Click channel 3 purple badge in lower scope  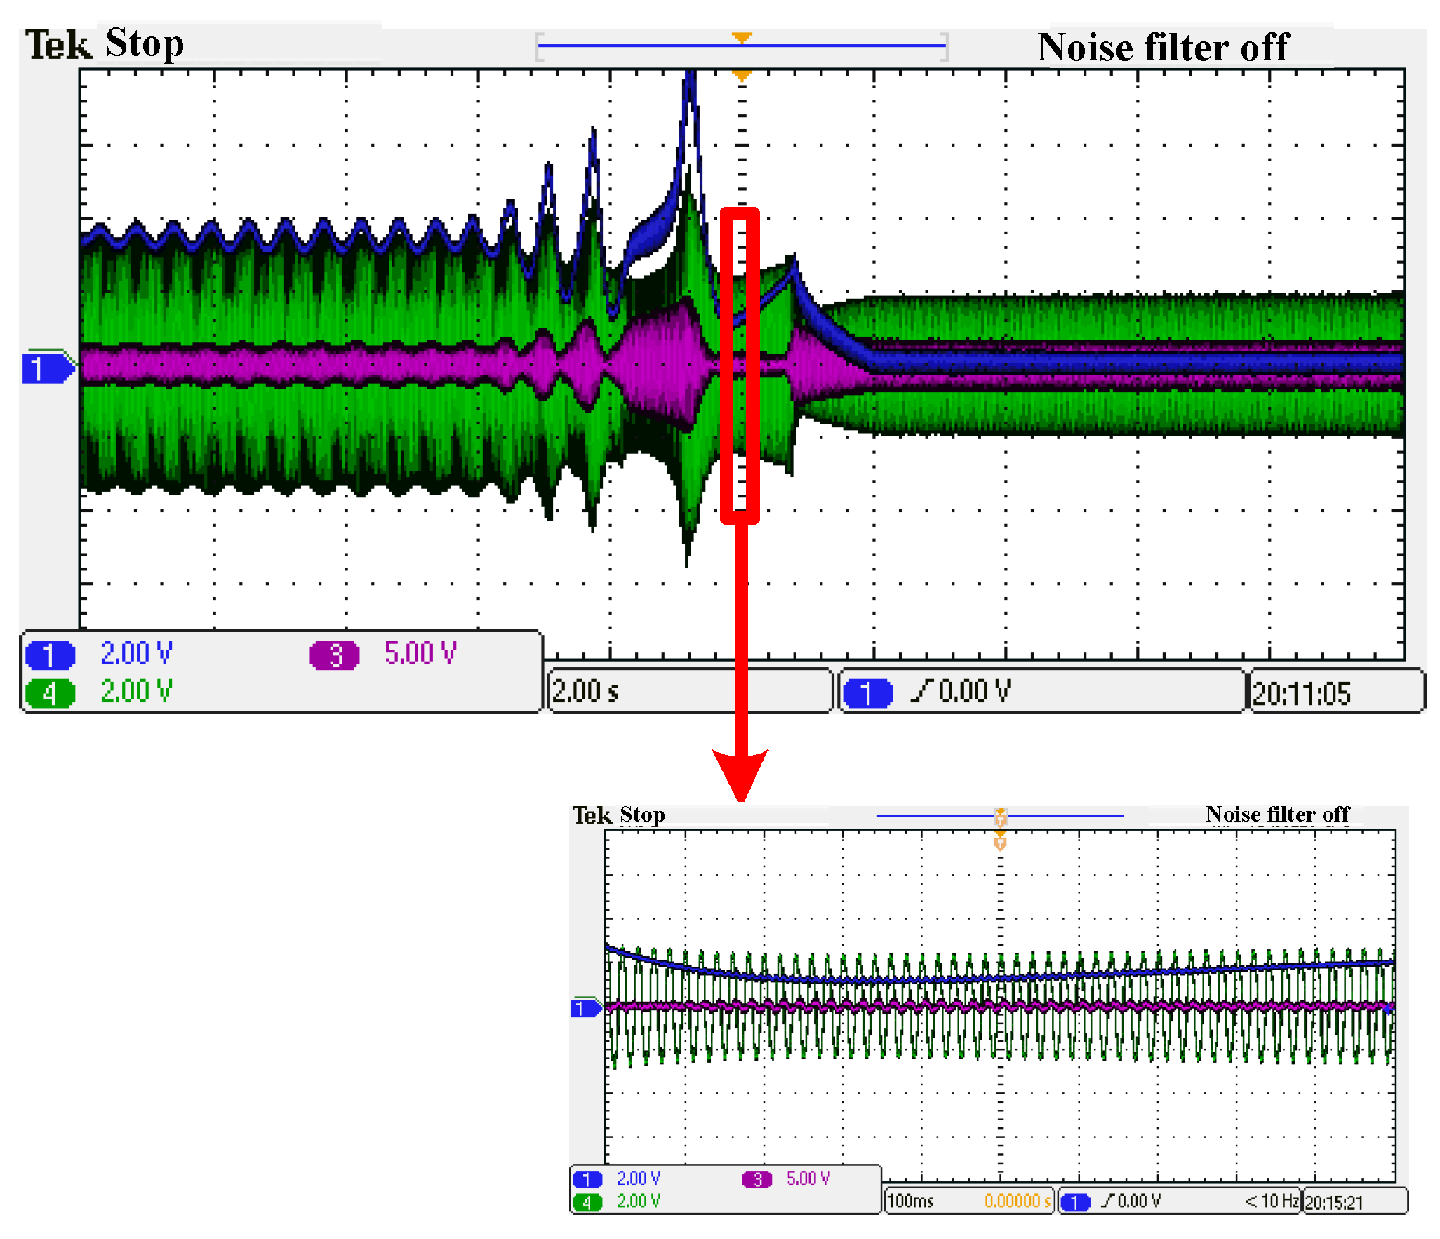(756, 1179)
